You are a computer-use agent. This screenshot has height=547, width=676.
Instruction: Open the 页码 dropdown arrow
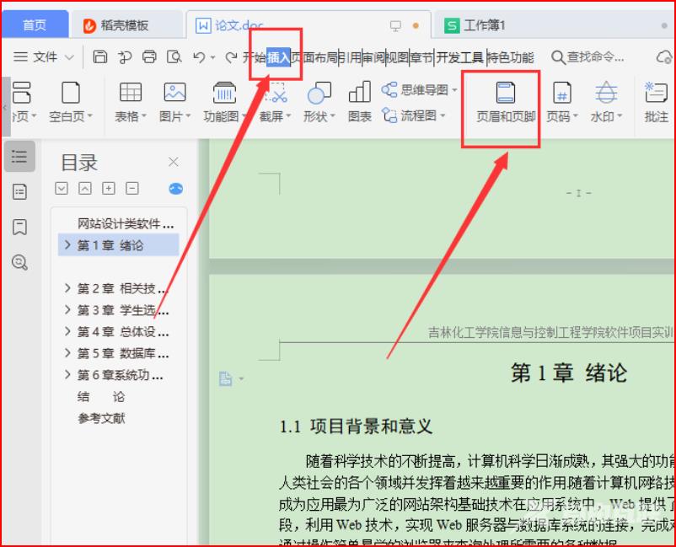tap(575, 116)
